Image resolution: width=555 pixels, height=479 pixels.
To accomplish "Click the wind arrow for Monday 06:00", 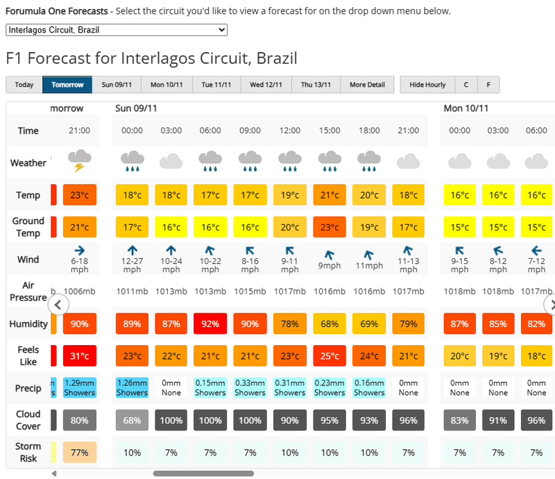I will tap(536, 250).
